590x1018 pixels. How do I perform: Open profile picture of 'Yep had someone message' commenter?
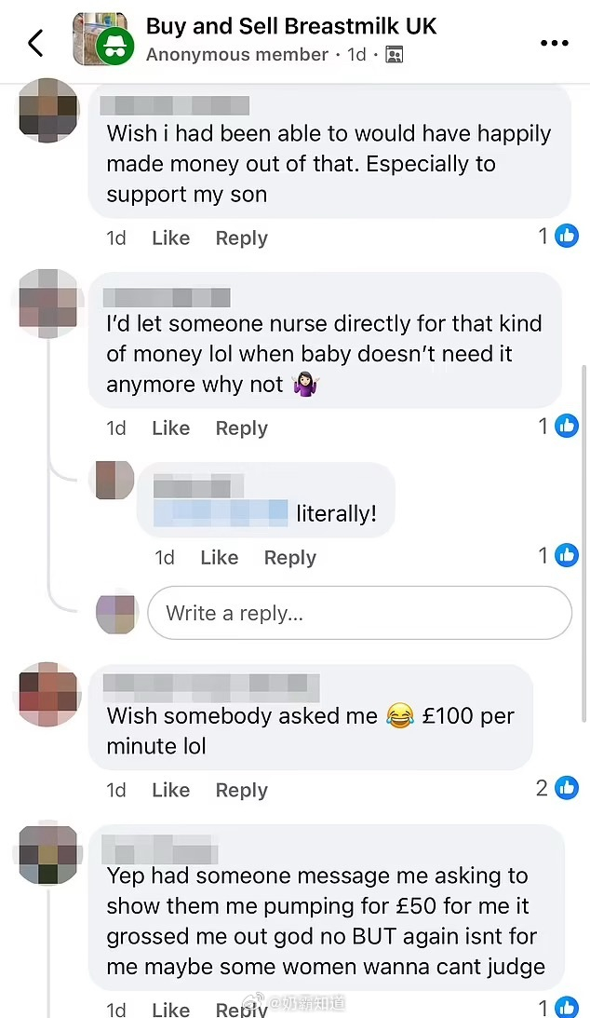pyautogui.click(x=48, y=854)
